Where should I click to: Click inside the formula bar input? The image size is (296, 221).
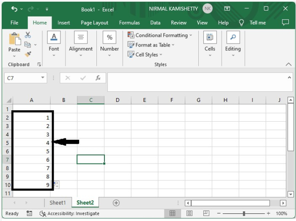[197, 82]
